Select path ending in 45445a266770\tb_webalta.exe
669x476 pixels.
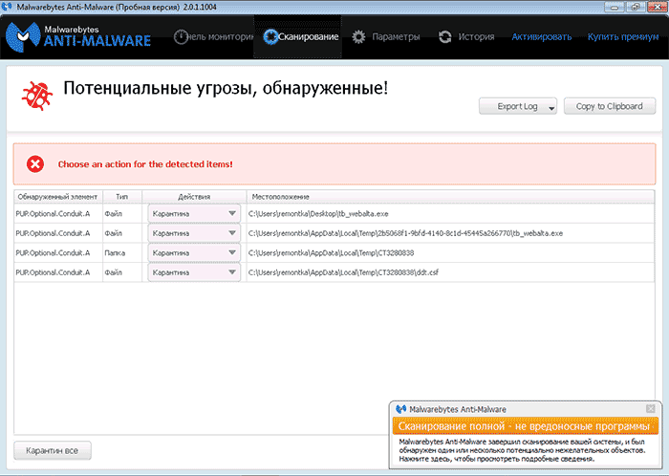[x=405, y=233]
